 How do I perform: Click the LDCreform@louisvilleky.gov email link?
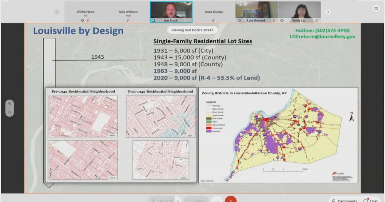tap(321, 36)
